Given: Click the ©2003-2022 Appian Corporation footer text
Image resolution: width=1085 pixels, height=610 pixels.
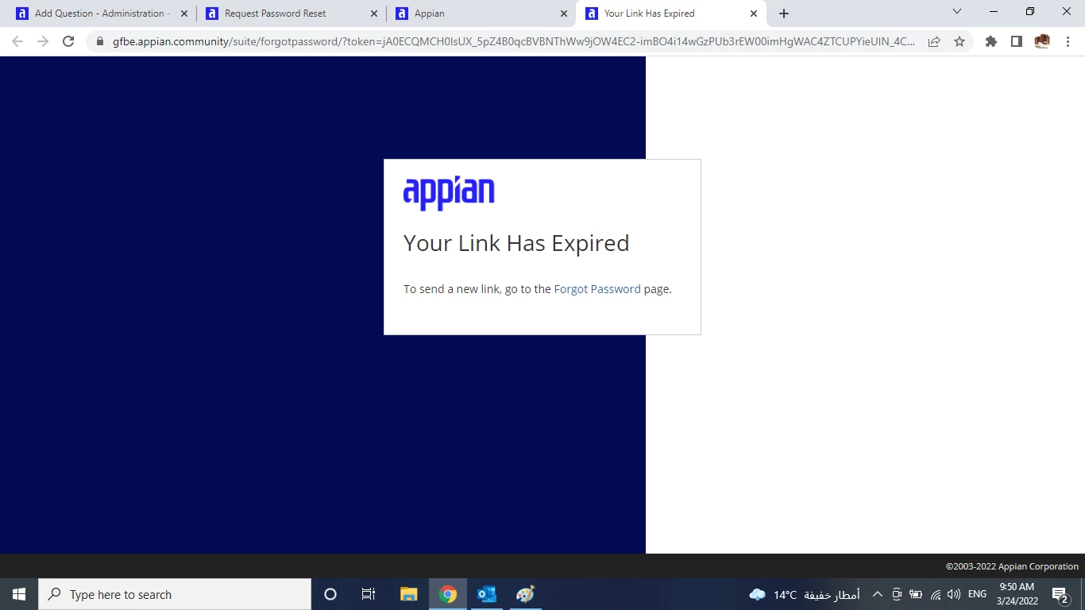Looking at the screenshot, I should click(x=1012, y=566).
